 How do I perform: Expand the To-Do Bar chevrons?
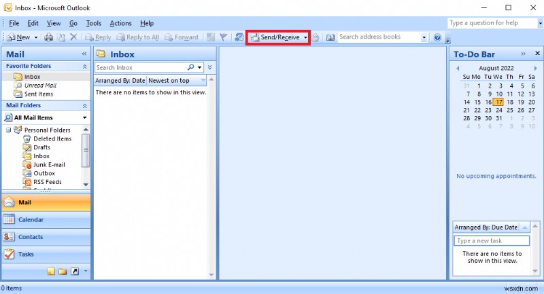click(523, 54)
